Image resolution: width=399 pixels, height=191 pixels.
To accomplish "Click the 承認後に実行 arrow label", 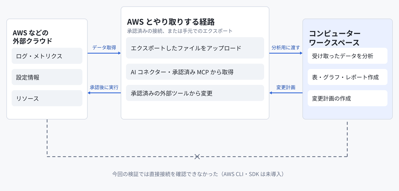I will [104, 87].
